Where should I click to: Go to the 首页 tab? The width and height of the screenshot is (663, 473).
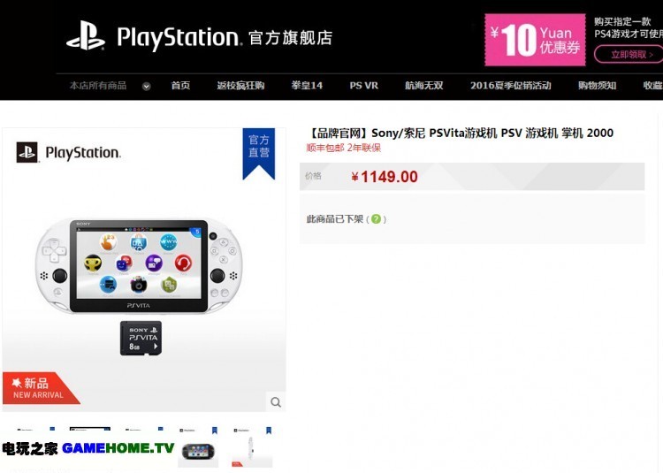coord(180,86)
